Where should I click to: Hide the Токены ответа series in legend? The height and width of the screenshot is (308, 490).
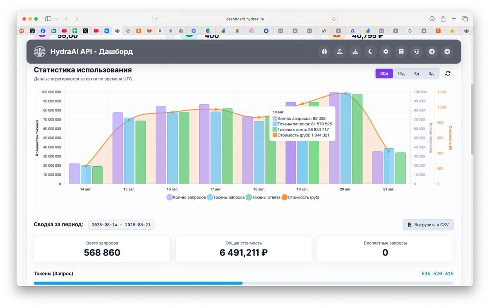263,197
